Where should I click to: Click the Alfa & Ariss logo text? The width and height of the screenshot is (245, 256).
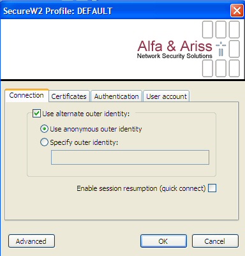coord(175,46)
